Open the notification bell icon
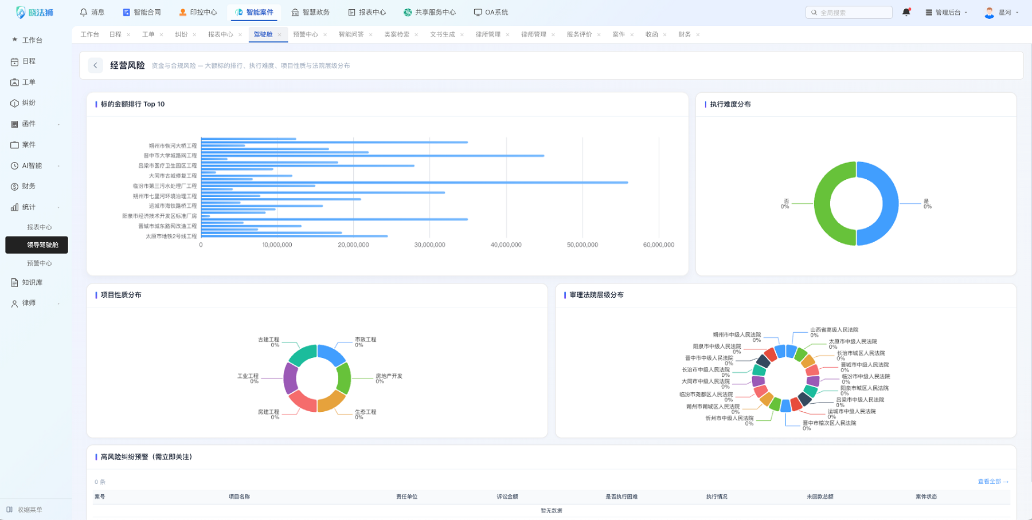Image resolution: width=1032 pixels, height=520 pixels. click(x=906, y=12)
